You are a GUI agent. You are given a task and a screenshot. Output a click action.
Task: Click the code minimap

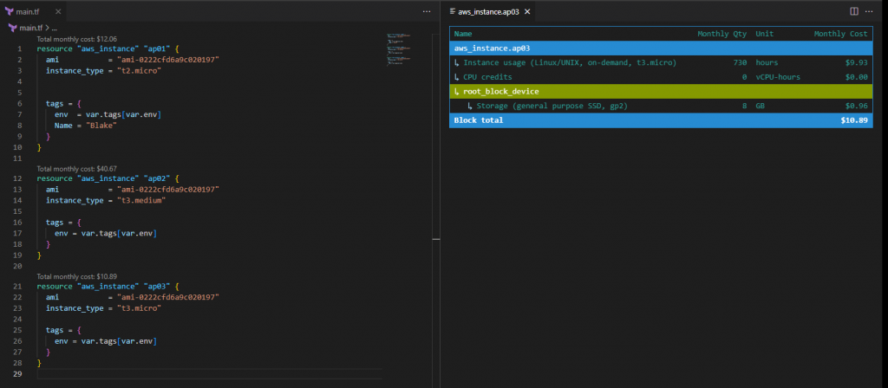[x=399, y=48]
